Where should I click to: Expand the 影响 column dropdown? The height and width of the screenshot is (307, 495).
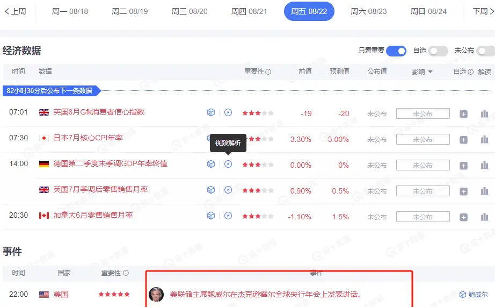(422, 72)
